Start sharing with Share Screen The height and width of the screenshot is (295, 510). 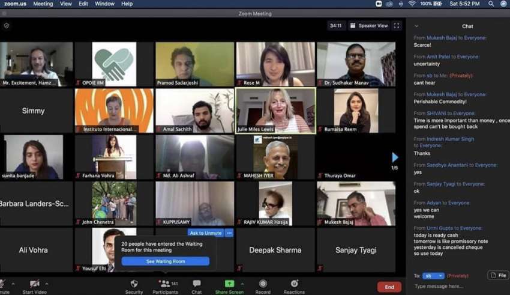click(x=229, y=285)
